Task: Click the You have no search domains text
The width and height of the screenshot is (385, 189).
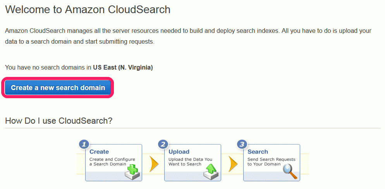Action: click(x=48, y=68)
